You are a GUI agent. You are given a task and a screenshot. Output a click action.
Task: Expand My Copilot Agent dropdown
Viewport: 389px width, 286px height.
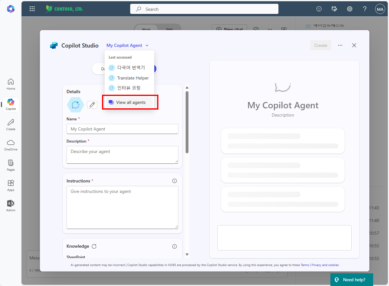pyautogui.click(x=127, y=45)
